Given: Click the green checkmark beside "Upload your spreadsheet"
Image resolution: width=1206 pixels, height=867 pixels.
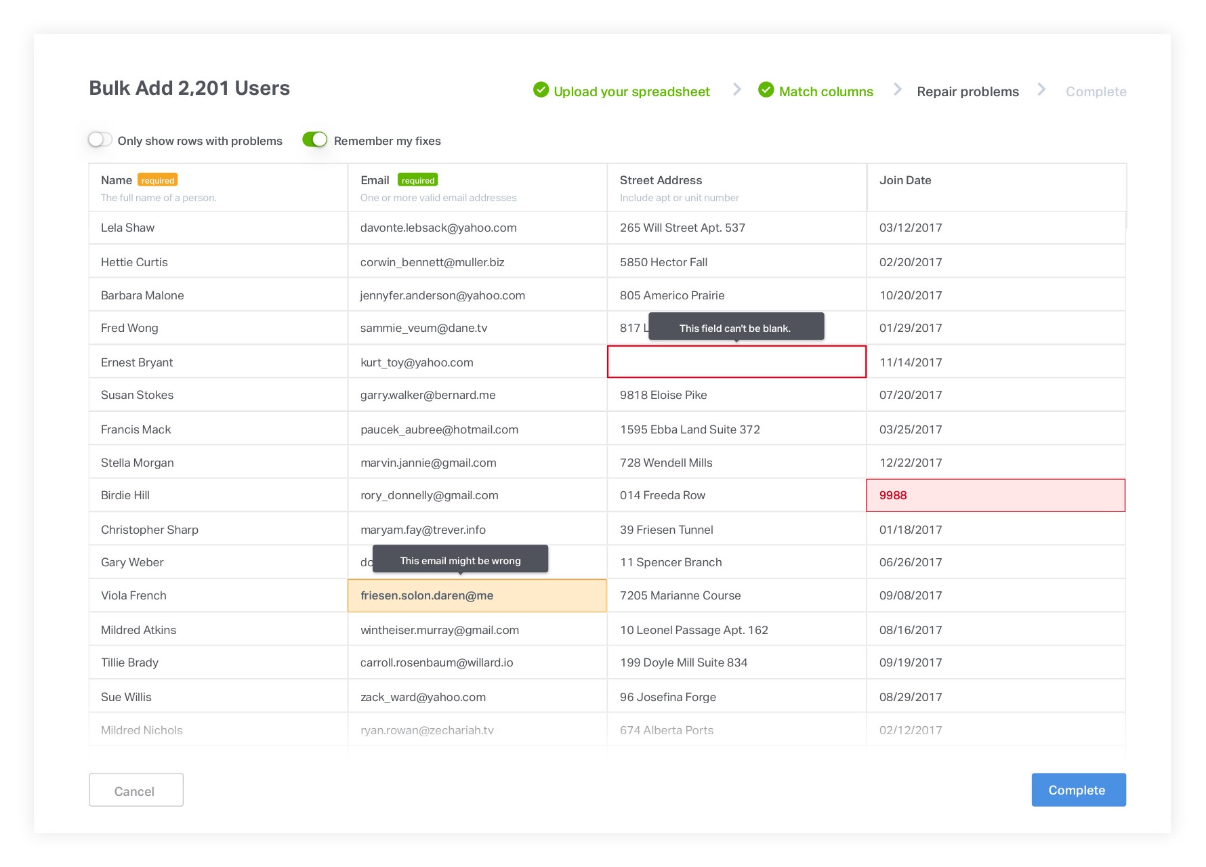Looking at the screenshot, I should tap(541, 90).
